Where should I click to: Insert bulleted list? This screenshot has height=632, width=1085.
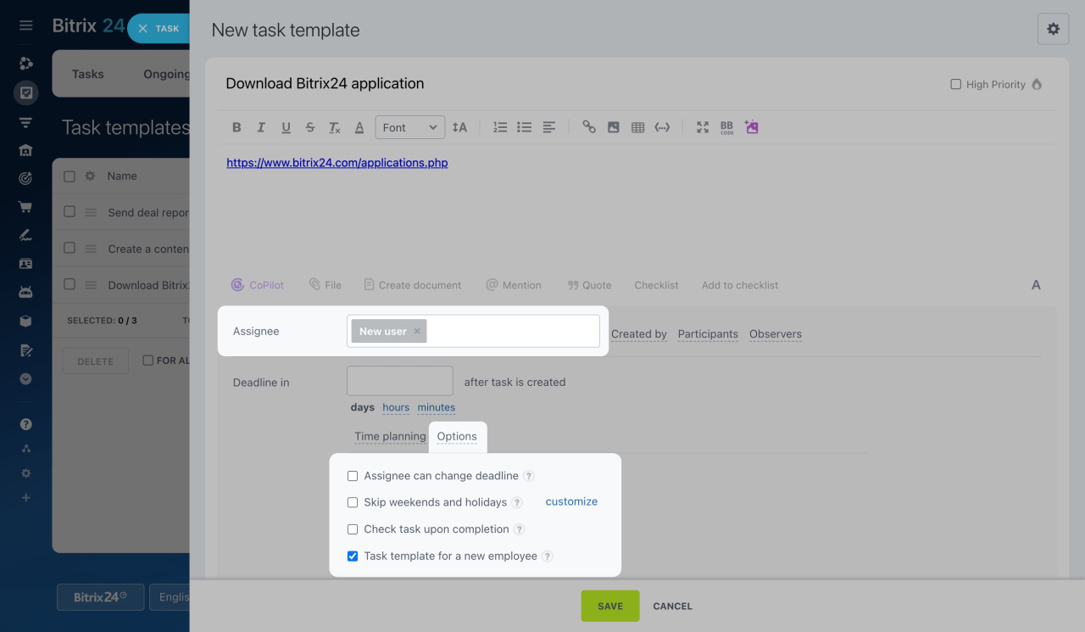tap(525, 127)
